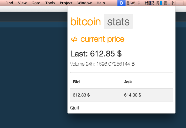The width and height of the screenshot is (186, 128).
Task: Open the Tools menu
Action: pyautogui.click(x=50, y=3)
